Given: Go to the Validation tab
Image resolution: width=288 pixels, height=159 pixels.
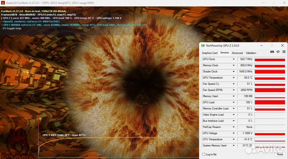Looking at the screenshot, I should (x=251, y=53).
